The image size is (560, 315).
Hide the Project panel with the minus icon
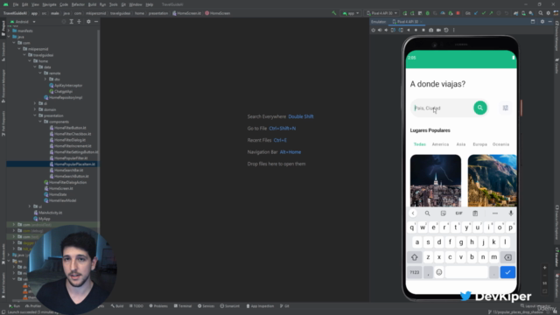(x=96, y=21)
